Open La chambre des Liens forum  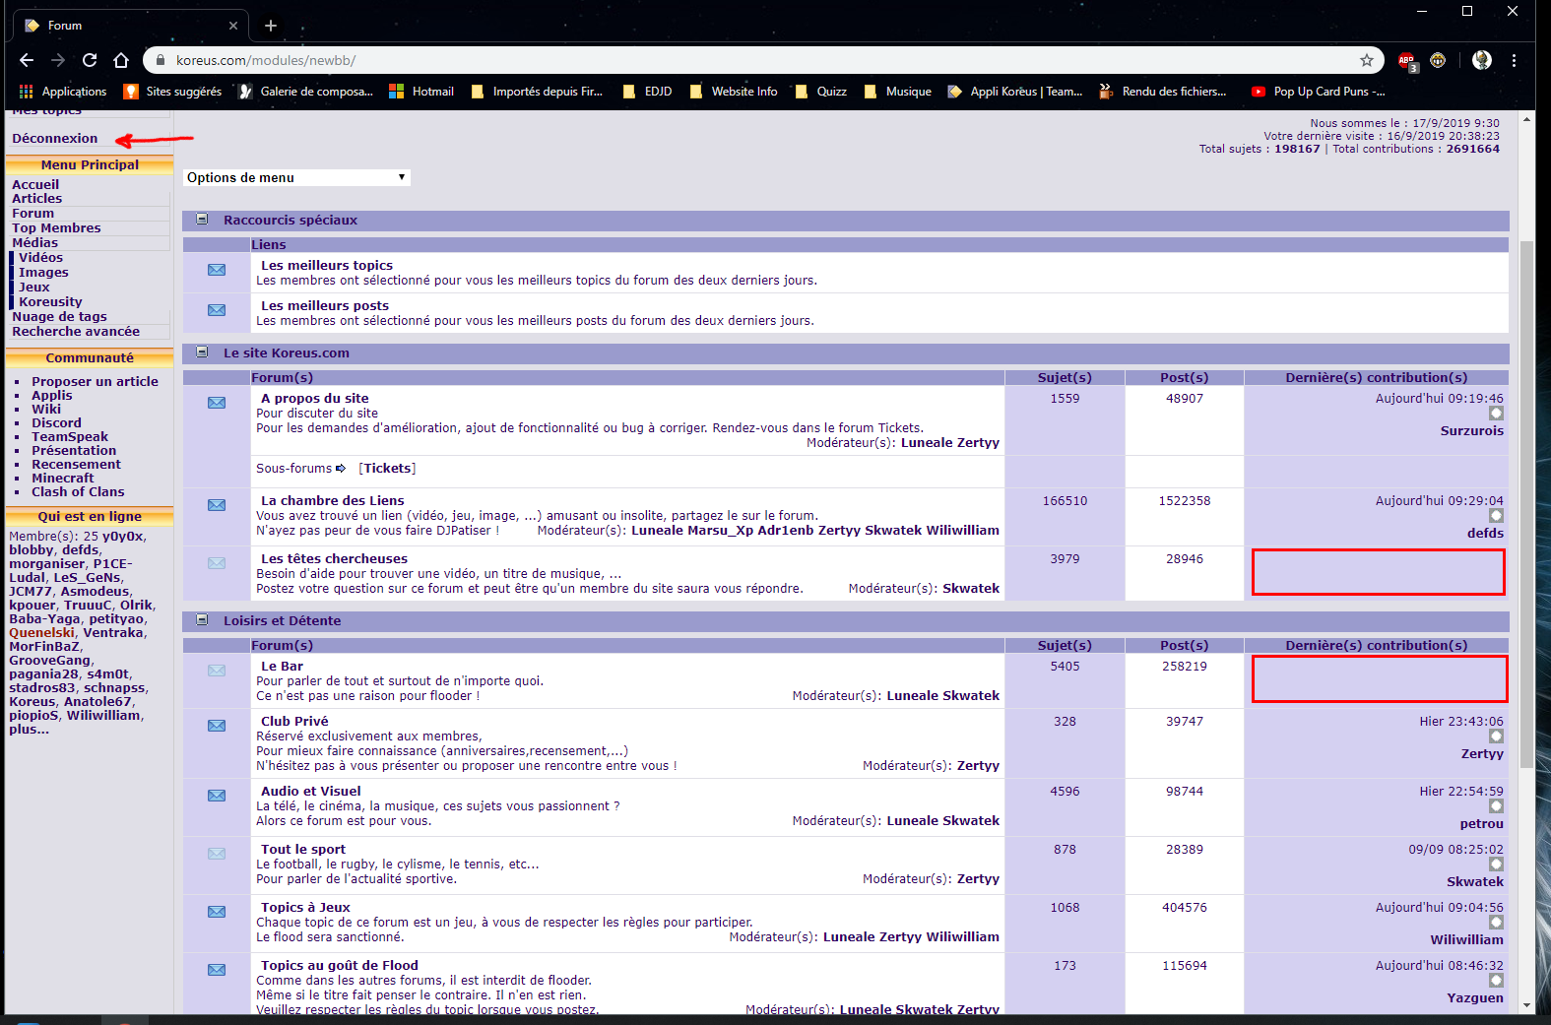click(333, 500)
